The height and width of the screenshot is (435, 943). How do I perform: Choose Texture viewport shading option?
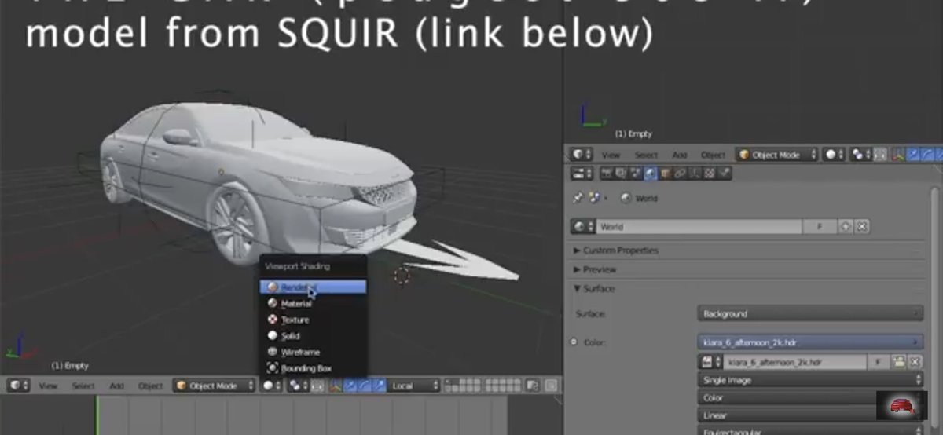click(313, 320)
